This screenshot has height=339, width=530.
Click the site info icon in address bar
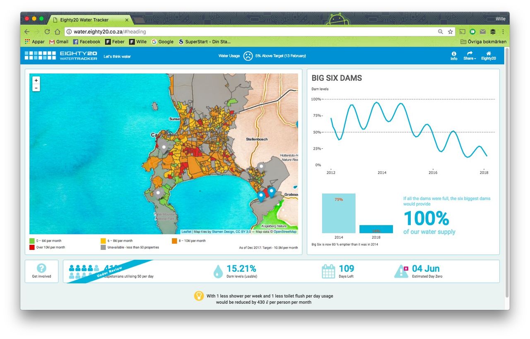(x=69, y=31)
